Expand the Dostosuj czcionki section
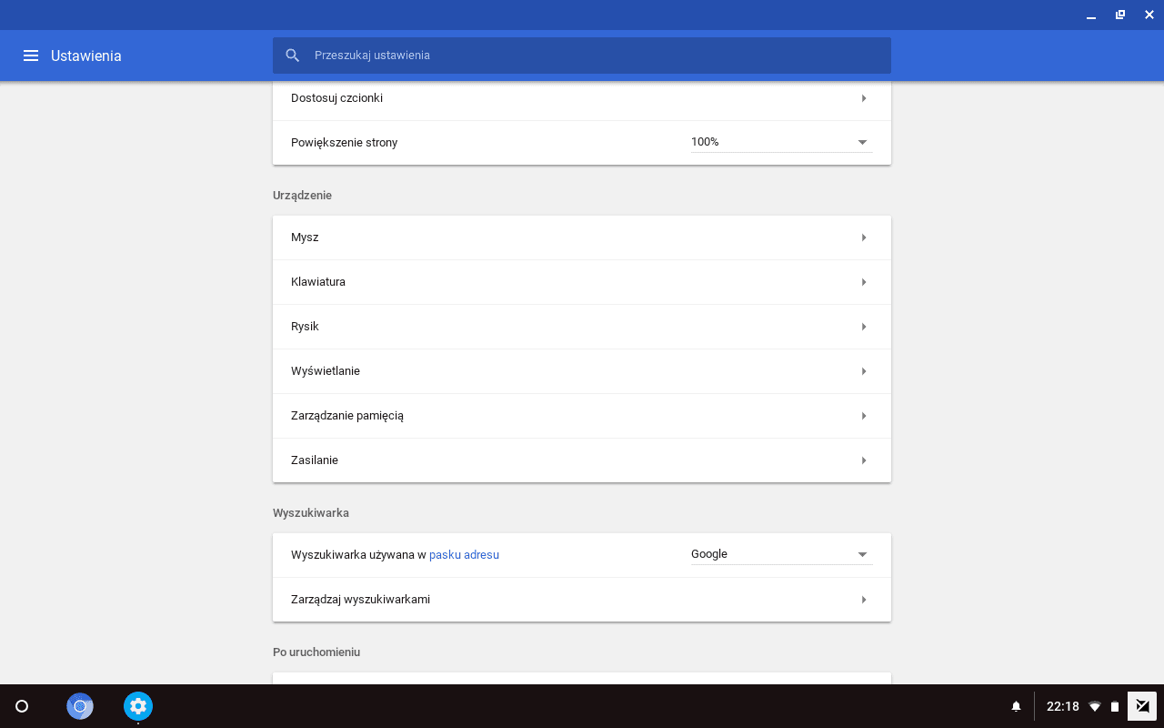The image size is (1164, 728). [x=582, y=98]
